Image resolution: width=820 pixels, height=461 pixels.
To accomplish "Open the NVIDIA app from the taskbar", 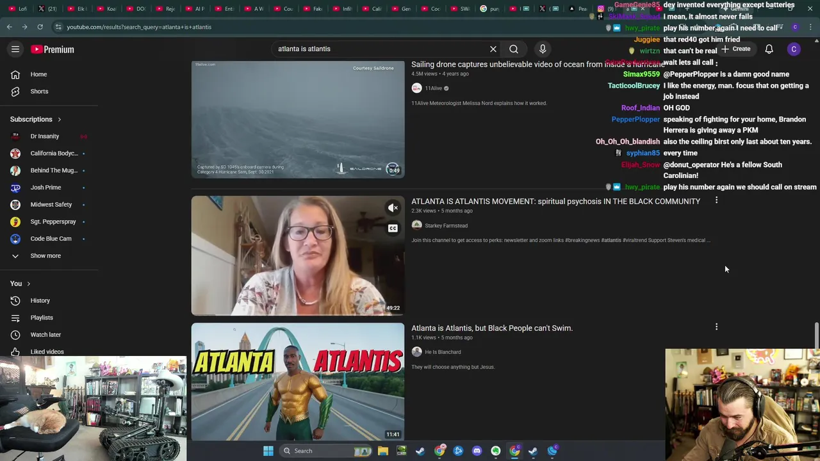I will 401,451.
